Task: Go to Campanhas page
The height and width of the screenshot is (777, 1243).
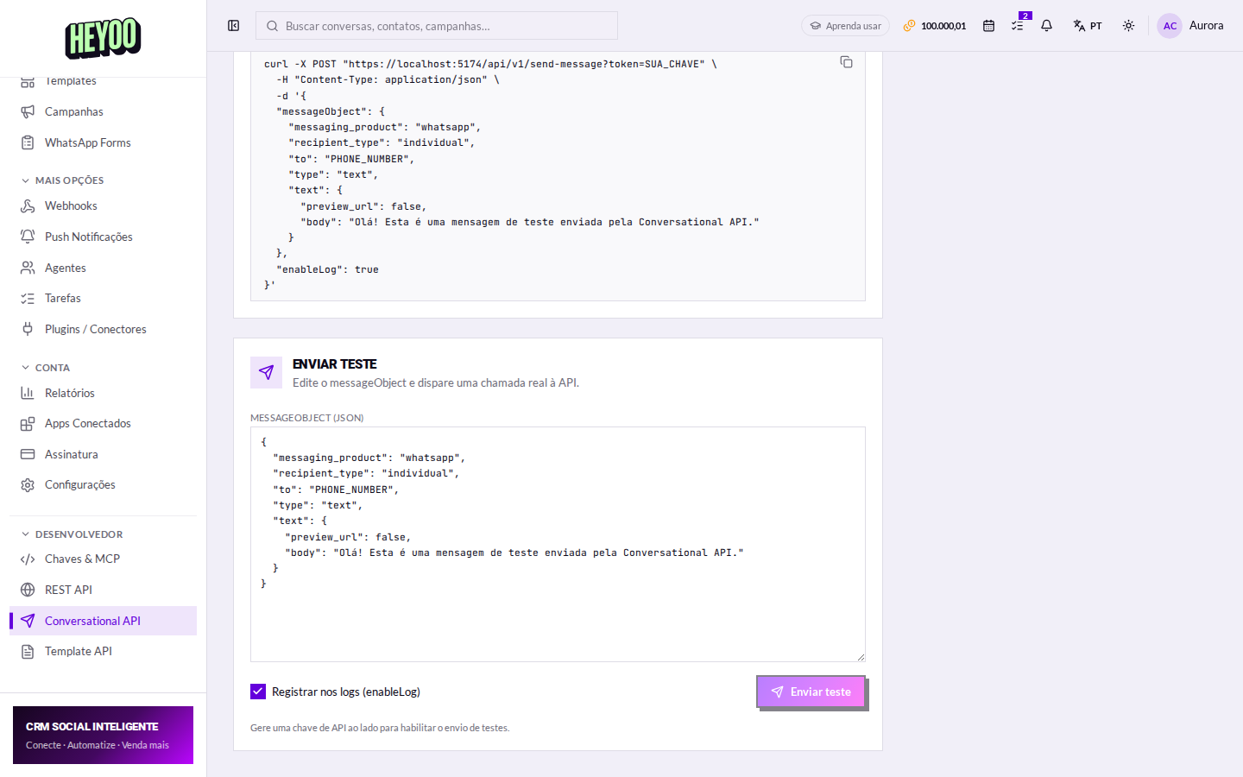Action: [103, 111]
